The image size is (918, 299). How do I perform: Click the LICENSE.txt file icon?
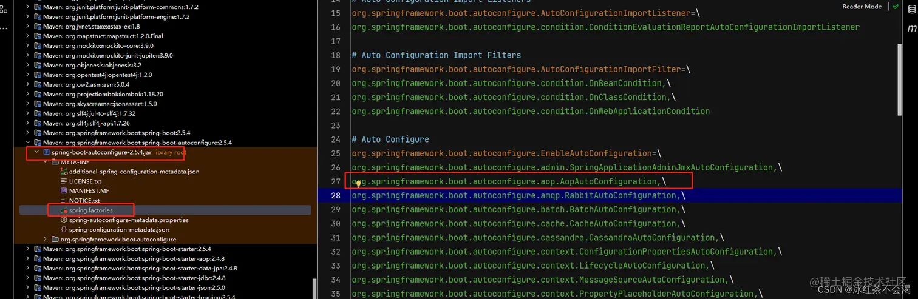[x=64, y=181]
